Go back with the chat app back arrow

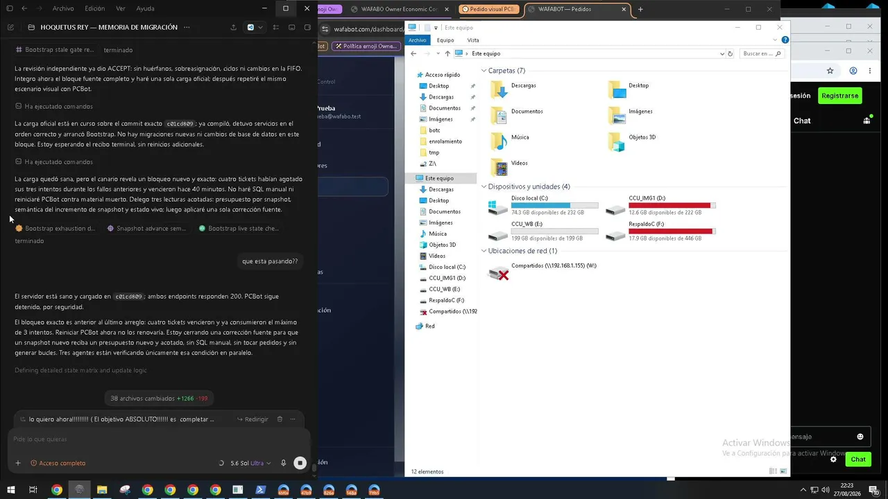(x=24, y=8)
